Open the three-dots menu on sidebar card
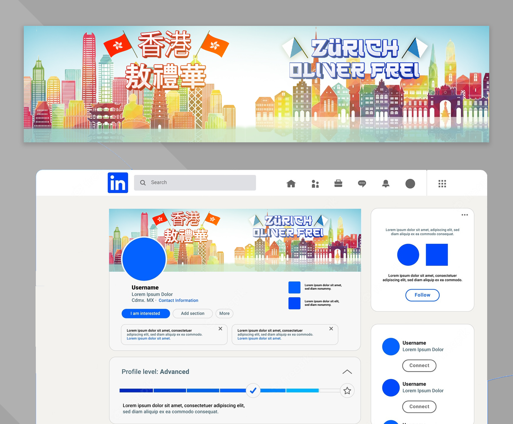This screenshot has height=424, width=513. click(465, 215)
